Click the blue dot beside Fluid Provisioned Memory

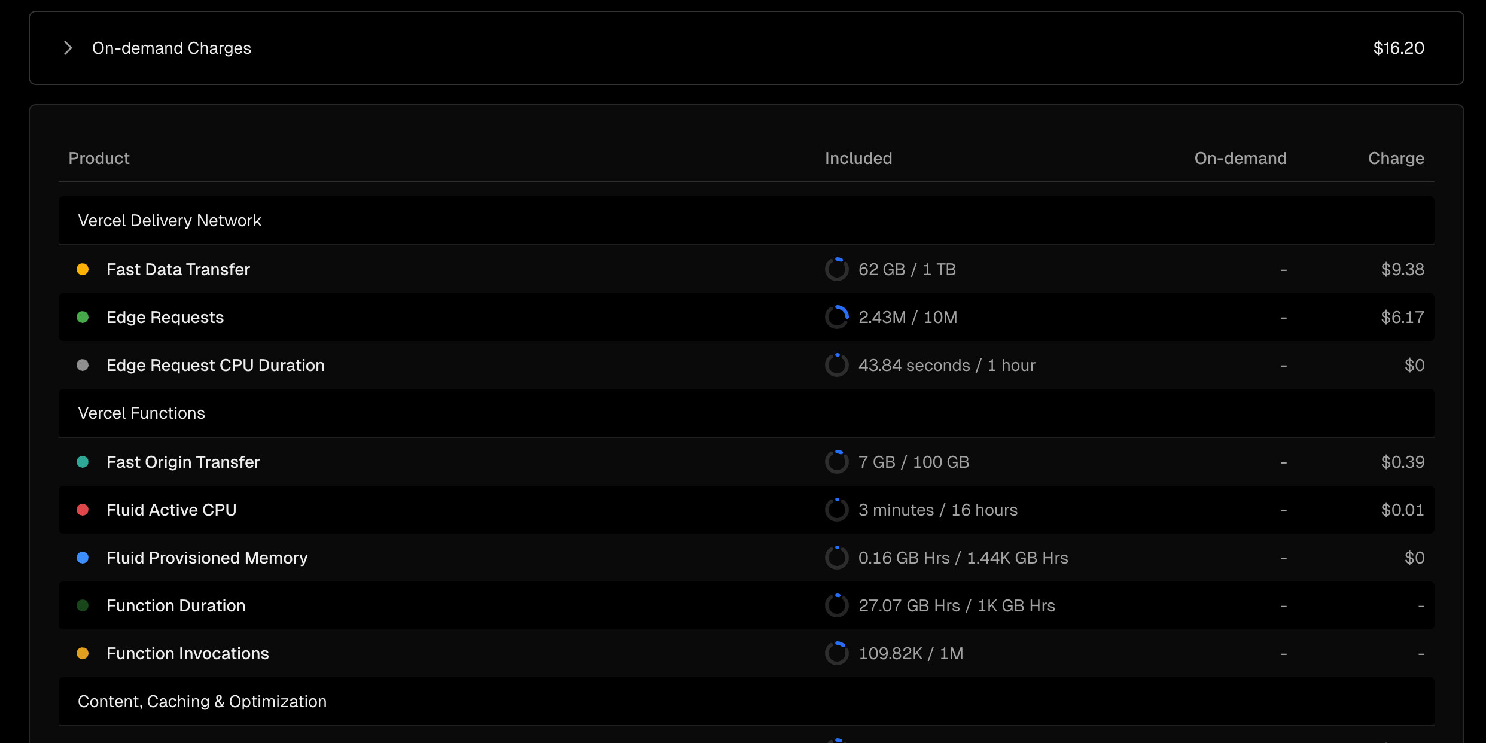[83, 558]
